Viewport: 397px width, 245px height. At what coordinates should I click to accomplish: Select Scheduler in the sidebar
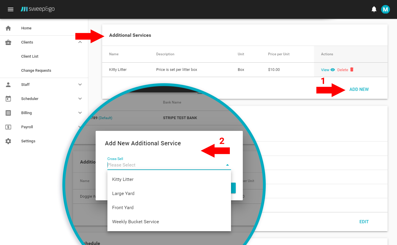(x=30, y=99)
